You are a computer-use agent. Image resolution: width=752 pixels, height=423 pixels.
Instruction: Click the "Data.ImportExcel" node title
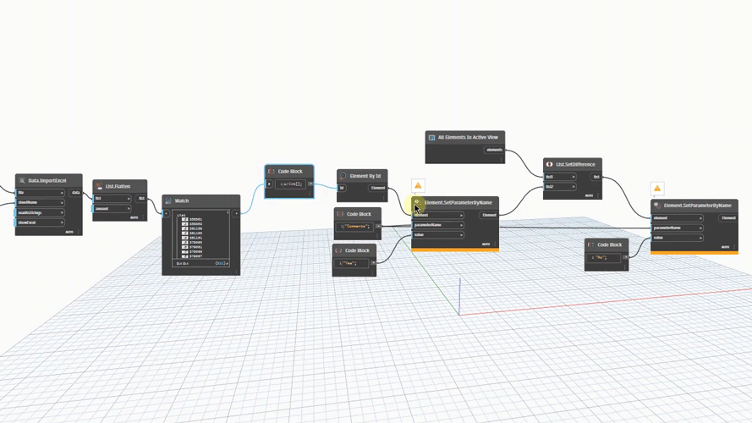pos(47,181)
